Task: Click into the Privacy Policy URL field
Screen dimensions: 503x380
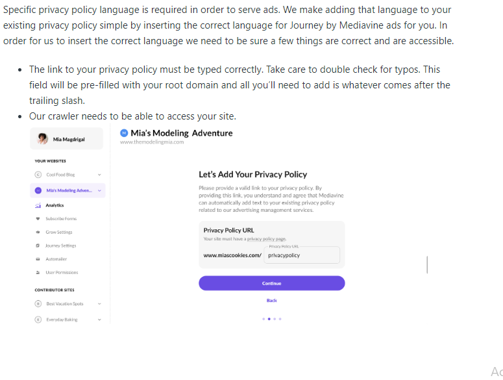Action: tap(302, 256)
